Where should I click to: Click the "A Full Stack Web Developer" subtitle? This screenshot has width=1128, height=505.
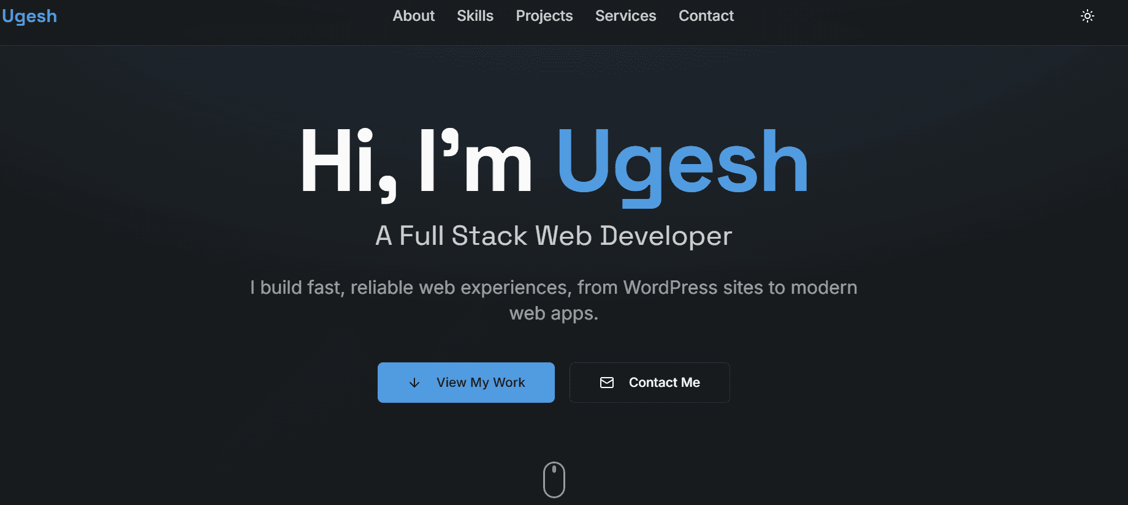(x=554, y=236)
